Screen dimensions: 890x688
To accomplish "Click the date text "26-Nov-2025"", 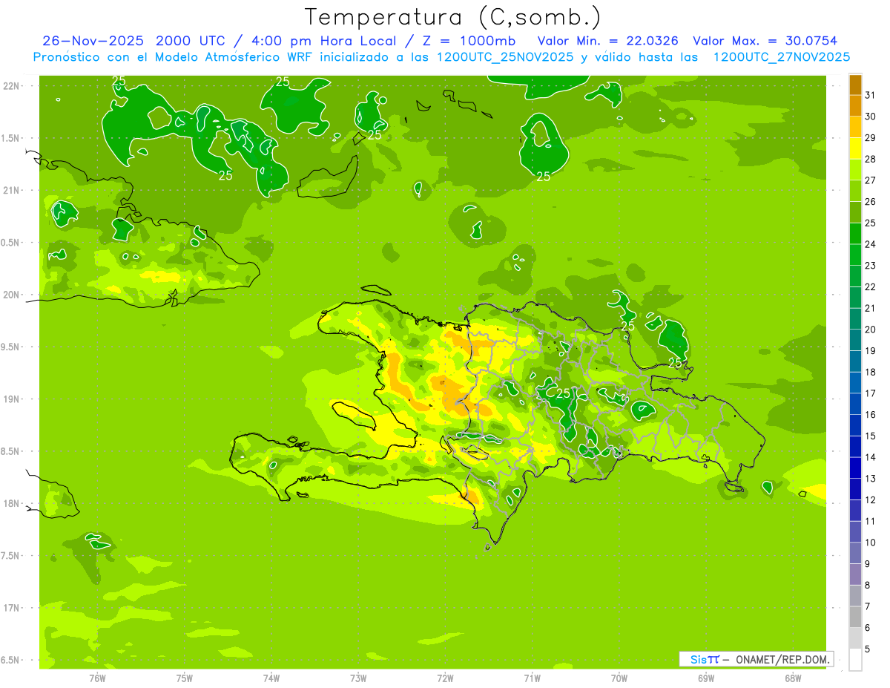I will tap(93, 41).
